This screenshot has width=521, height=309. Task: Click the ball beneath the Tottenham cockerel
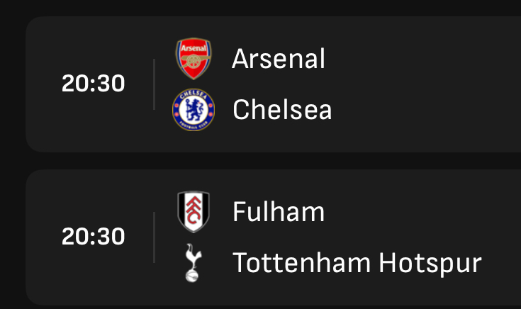(x=191, y=276)
